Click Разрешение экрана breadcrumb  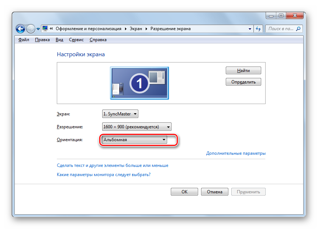[x=170, y=29]
